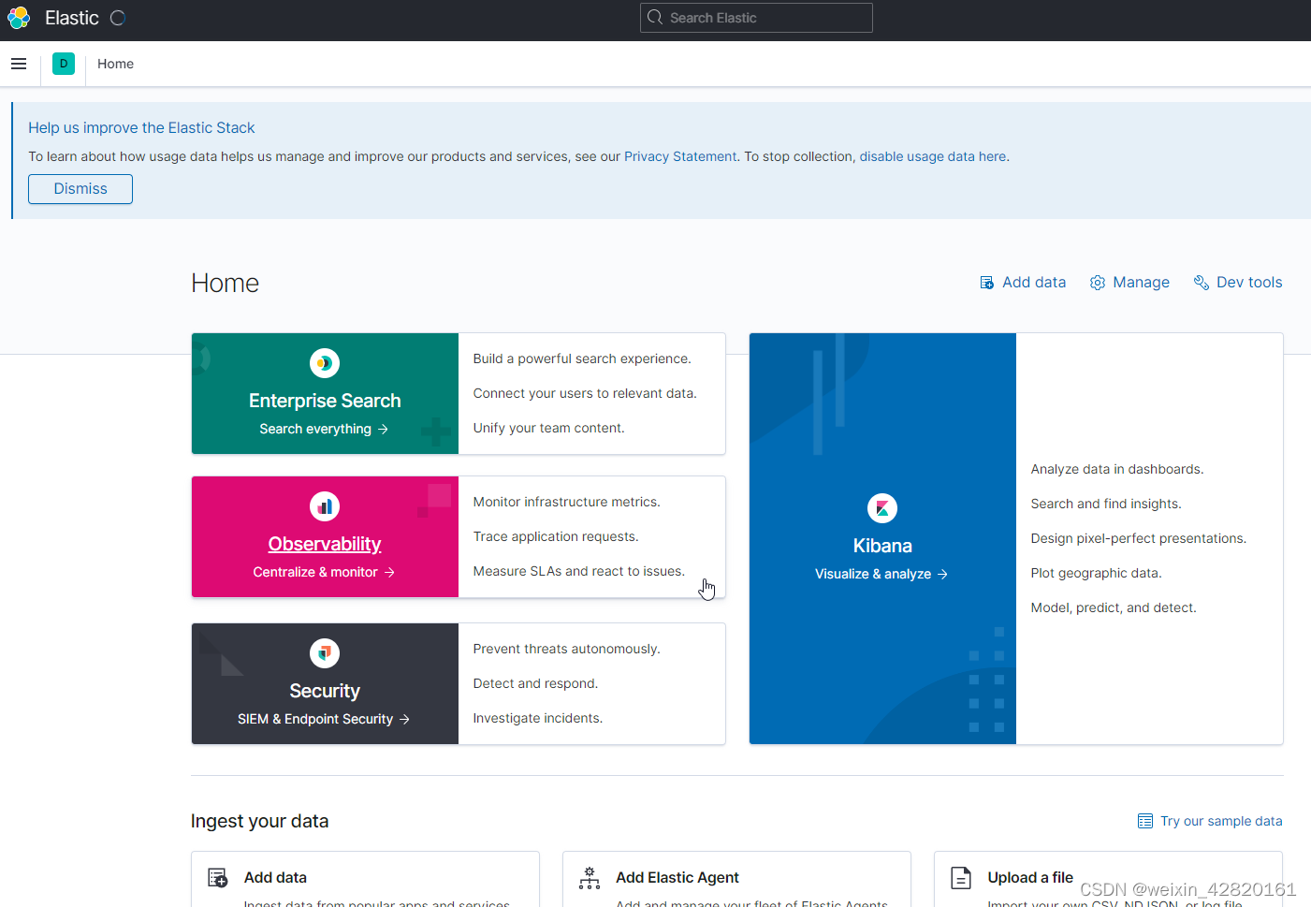Select the Kibana logo on the blue card

881,507
